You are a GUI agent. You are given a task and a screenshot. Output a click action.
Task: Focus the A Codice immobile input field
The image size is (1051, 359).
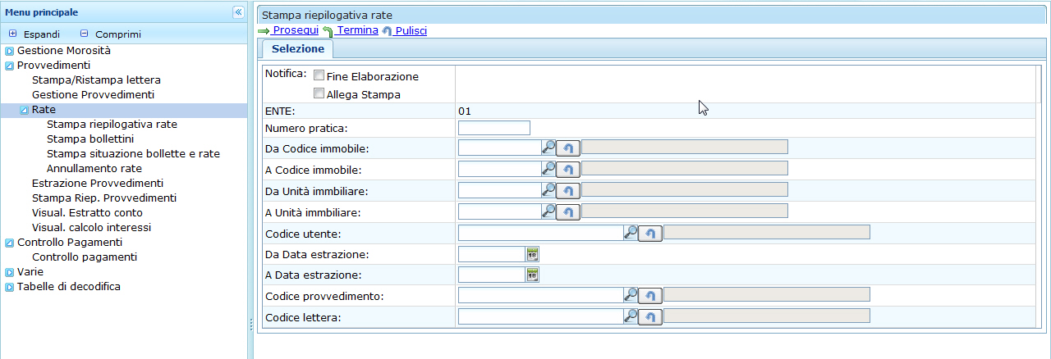click(500, 168)
